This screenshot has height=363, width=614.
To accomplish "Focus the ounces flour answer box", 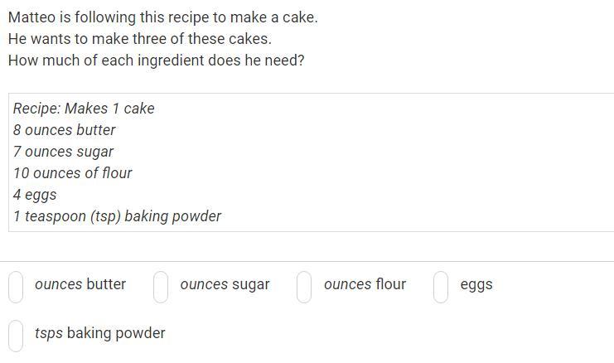I will (304, 287).
